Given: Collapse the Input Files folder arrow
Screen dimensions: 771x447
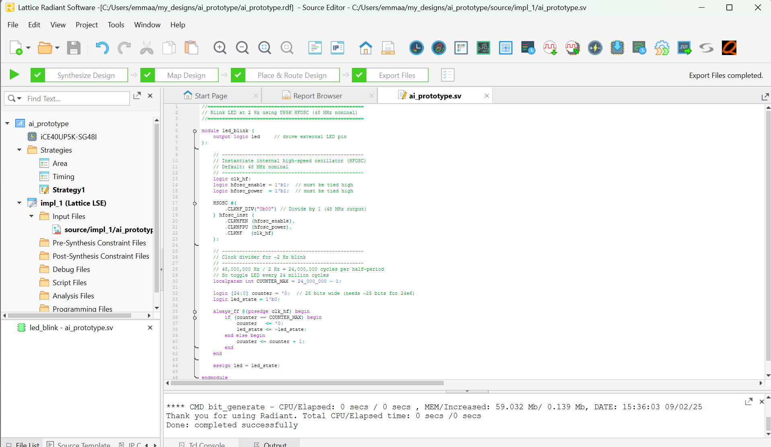Looking at the screenshot, I should click(x=31, y=216).
